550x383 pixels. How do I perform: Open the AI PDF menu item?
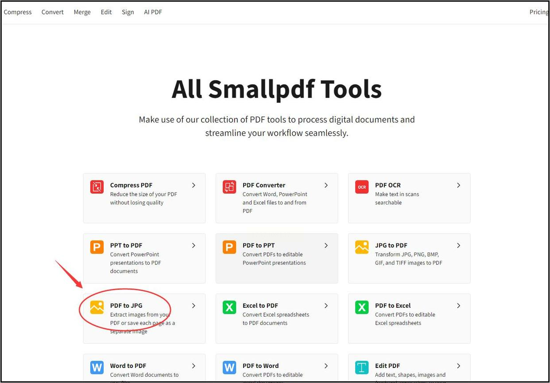(153, 12)
